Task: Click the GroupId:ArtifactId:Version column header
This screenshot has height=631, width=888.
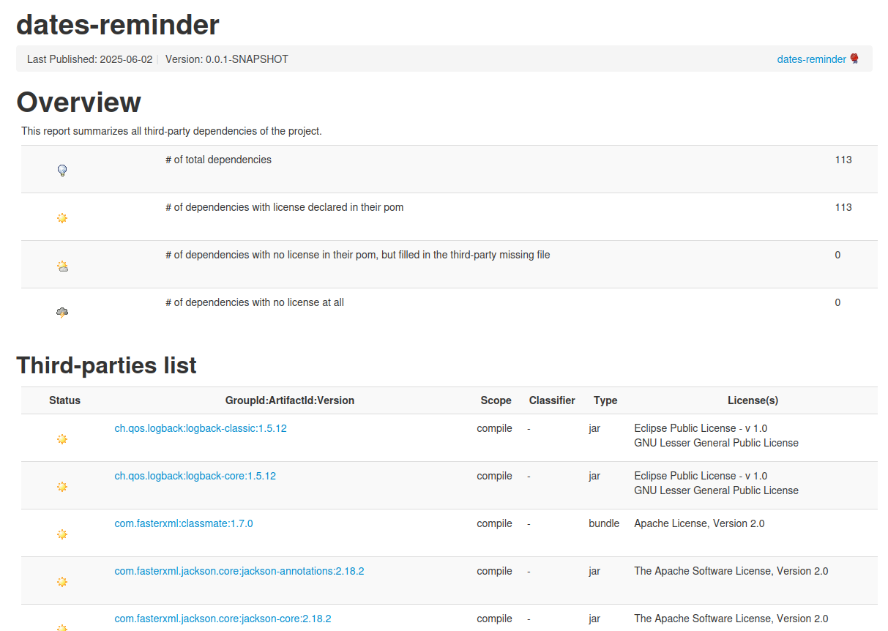Action: click(x=289, y=400)
